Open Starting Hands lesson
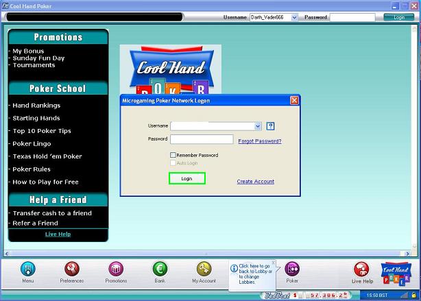Viewport: 421px width, 301px height. (36, 118)
